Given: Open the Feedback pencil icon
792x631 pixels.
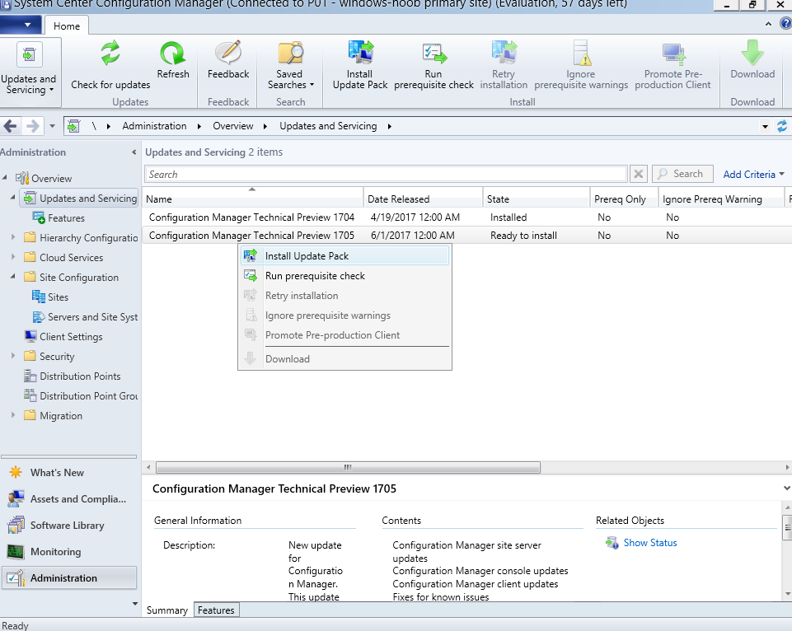Looking at the screenshot, I should [228, 53].
